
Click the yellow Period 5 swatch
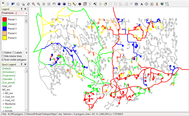[x=5, y=38]
